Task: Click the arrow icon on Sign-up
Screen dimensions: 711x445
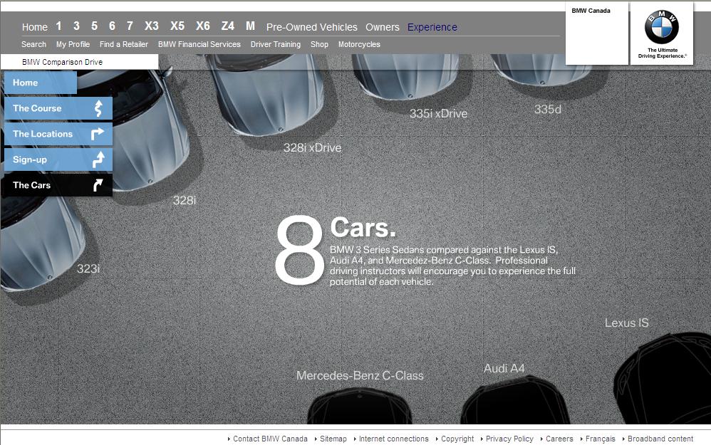Action: click(98, 159)
